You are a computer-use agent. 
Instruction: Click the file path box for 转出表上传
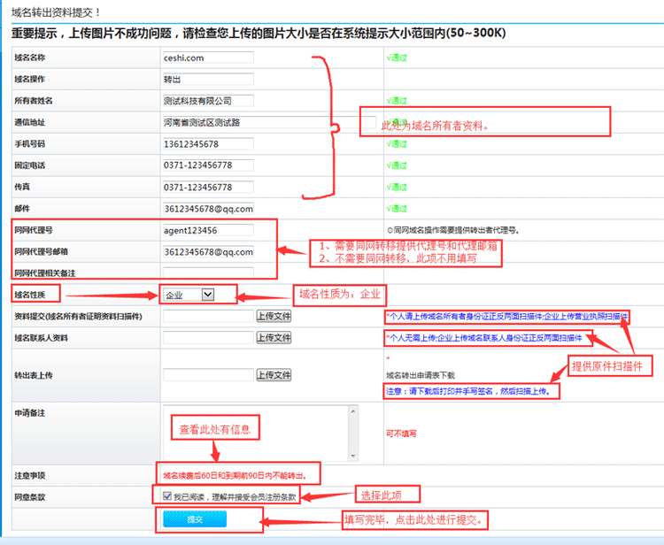208,375
